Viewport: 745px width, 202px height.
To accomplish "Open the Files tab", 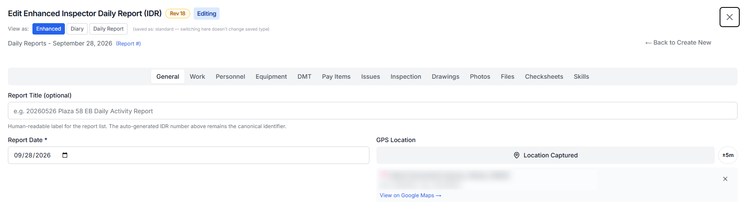I will 507,77.
